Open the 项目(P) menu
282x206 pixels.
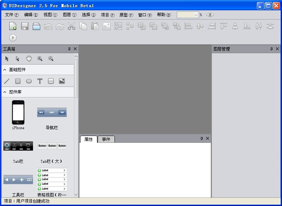click(x=108, y=15)
